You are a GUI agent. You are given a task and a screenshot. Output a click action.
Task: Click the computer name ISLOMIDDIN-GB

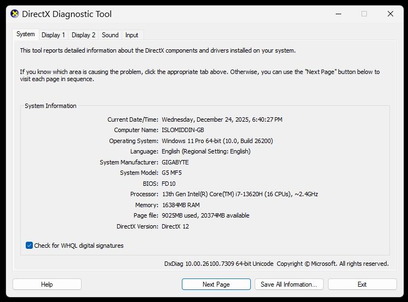(x=183, y=130)
